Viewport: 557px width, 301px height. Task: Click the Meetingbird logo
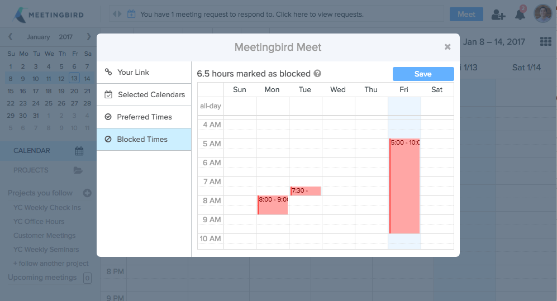49,15
